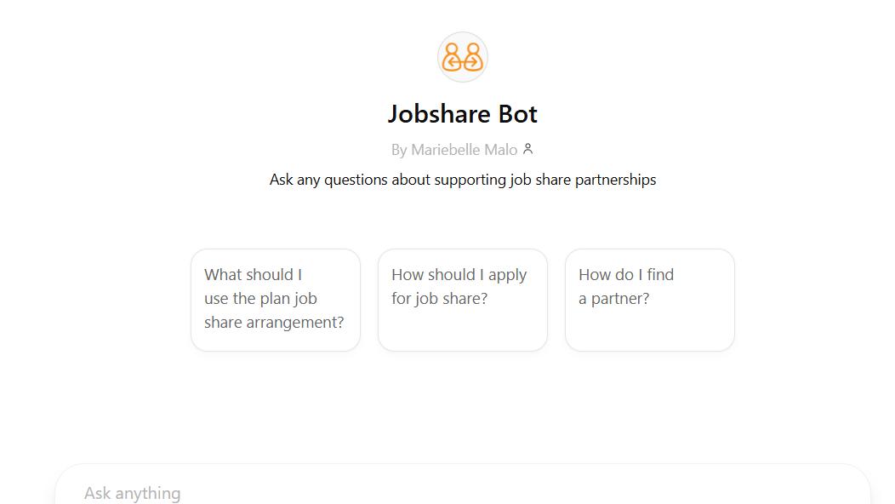
Task: Open the two-people job share logo
Action: (462, 57)
